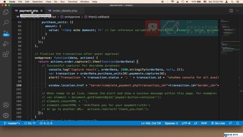Click the console.log('Capture result') line
Image resolution: width=243 pixels, height=137 pixels.
(116, 69)
